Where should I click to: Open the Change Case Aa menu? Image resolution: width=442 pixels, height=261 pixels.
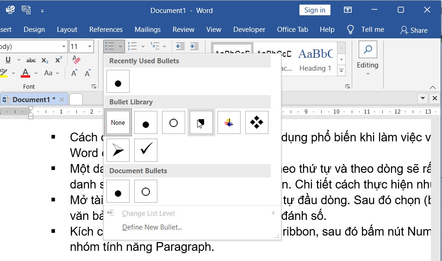tap(51, 73)
